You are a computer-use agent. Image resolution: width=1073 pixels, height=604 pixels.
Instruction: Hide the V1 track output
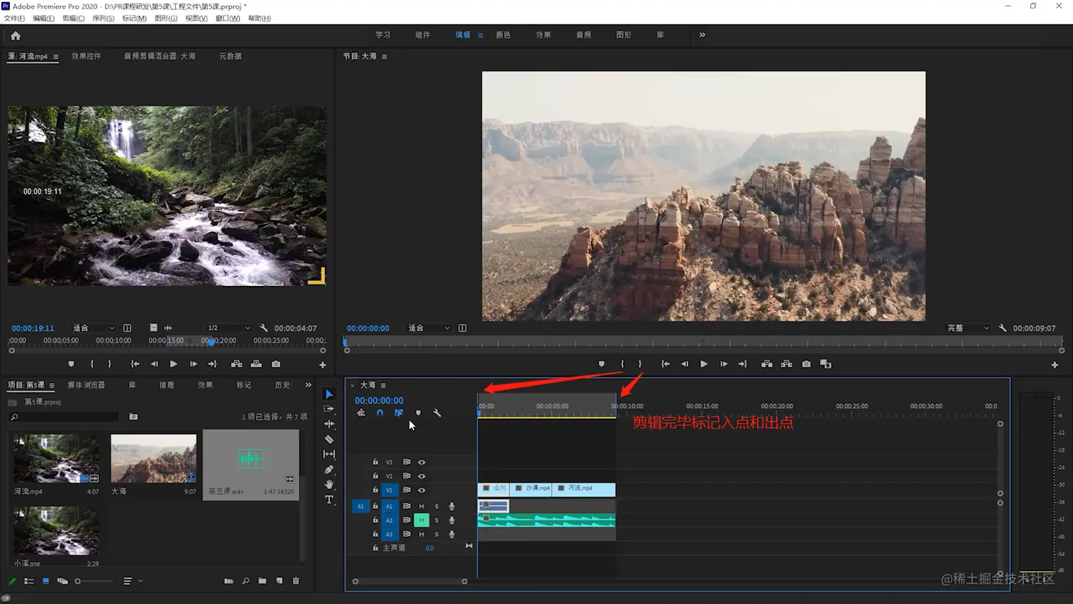422,490
